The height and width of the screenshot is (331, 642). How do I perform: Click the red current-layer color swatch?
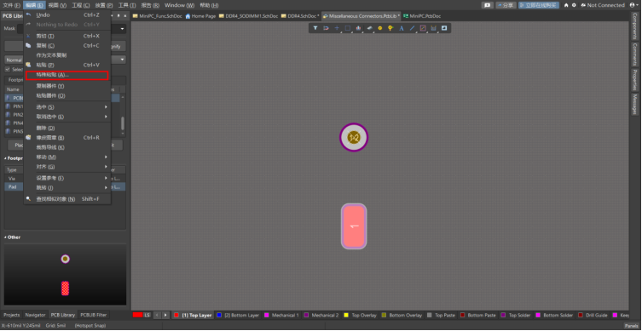pyautogui.click(x=137, y=315)
